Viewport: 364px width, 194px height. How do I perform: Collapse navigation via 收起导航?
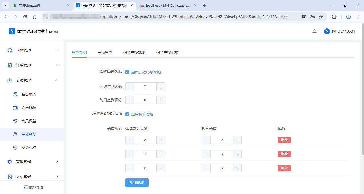pos(32,187)
